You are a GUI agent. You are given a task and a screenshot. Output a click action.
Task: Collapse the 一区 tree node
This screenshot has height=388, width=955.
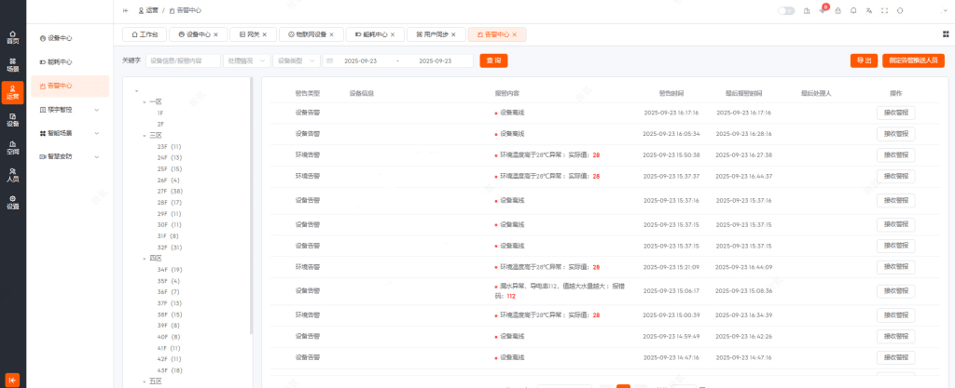coord(145,102)
